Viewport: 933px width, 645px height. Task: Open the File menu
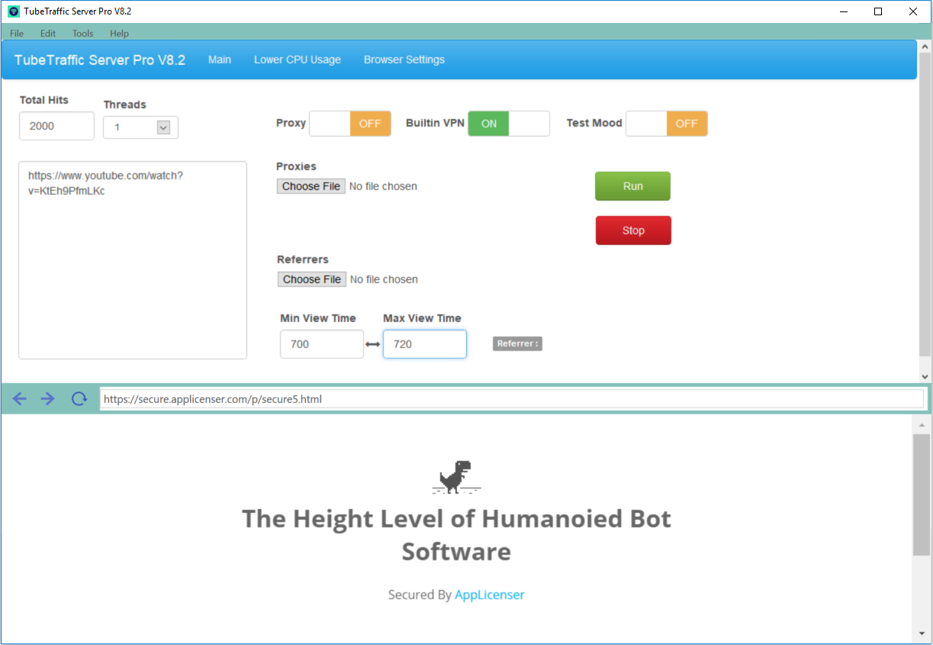(x=17, y=34)
